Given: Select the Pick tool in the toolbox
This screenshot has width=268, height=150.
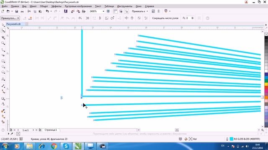Looking at the screenshot, I should pos(3,25).
